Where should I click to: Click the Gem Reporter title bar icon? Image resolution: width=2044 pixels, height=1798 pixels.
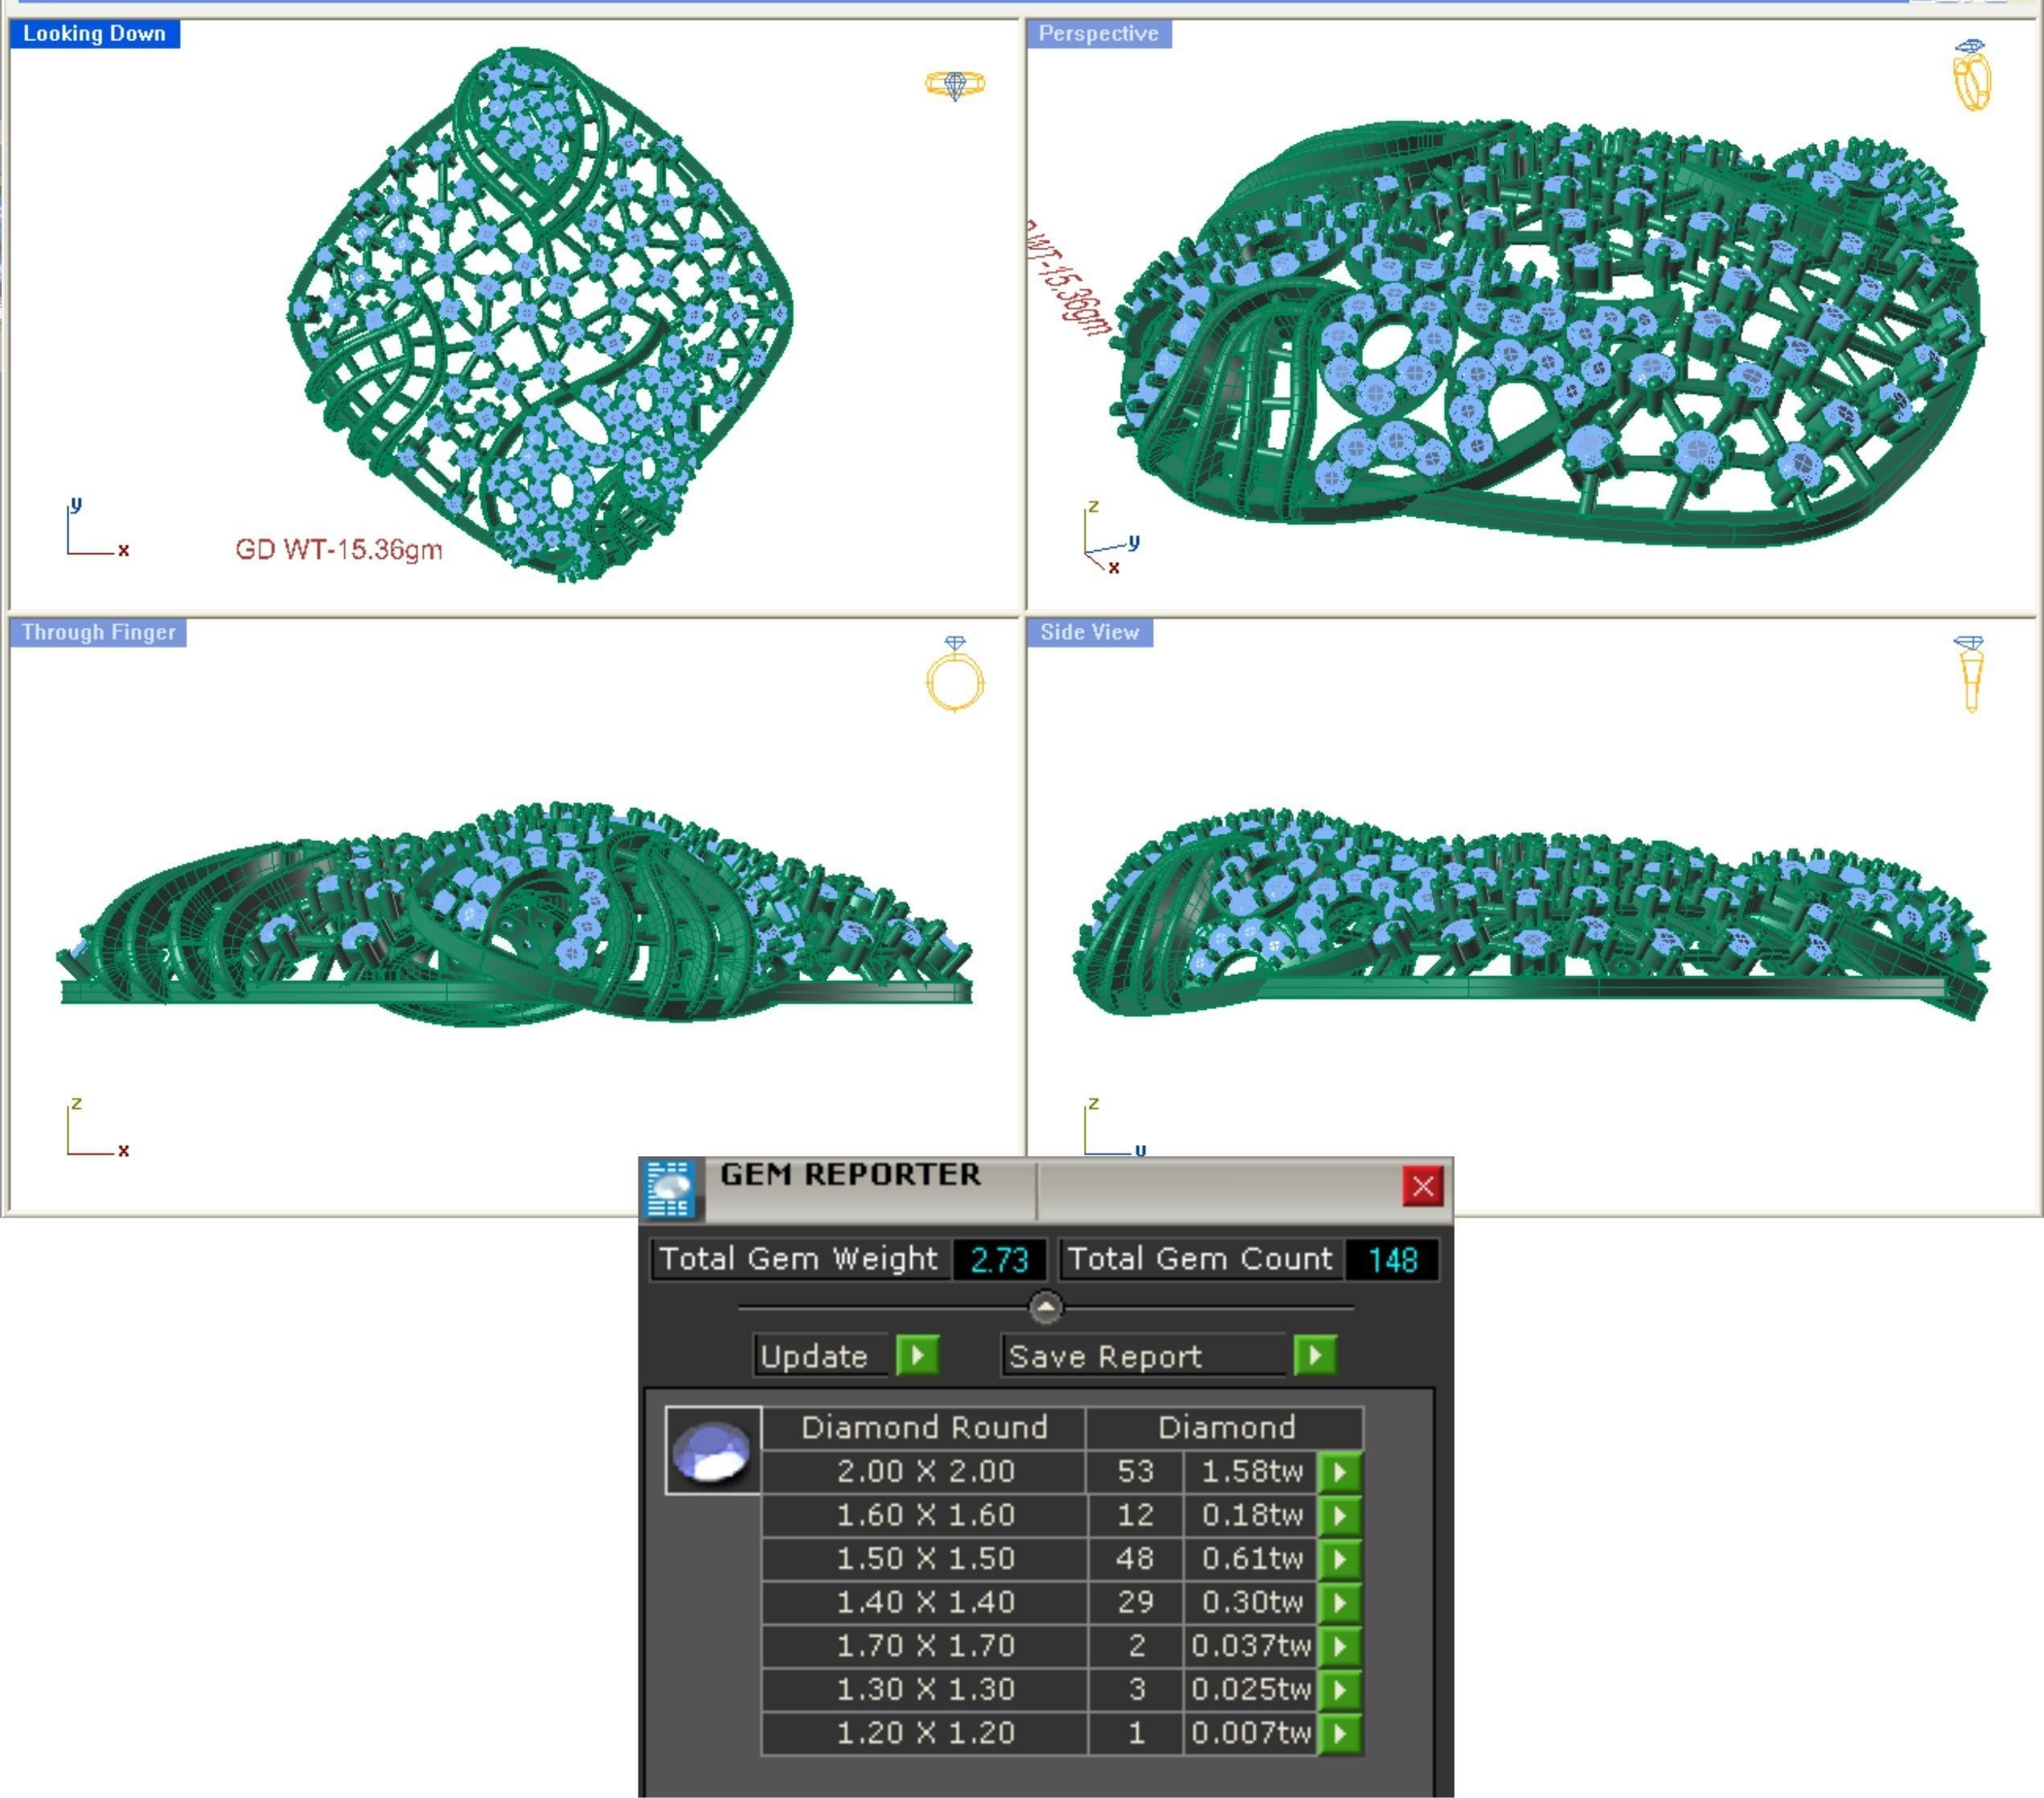click(670, 1189)
